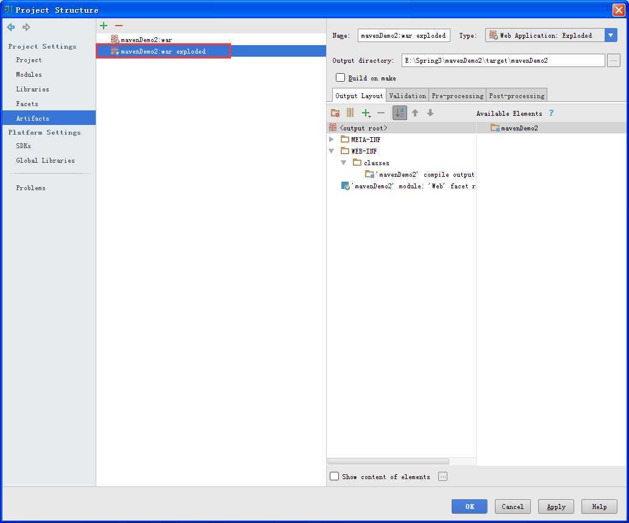Image resolution: width=629 pixels, height=523 pixels.
Task: Click ellipsis next to Show content of elements
Action: click(442, 477)
